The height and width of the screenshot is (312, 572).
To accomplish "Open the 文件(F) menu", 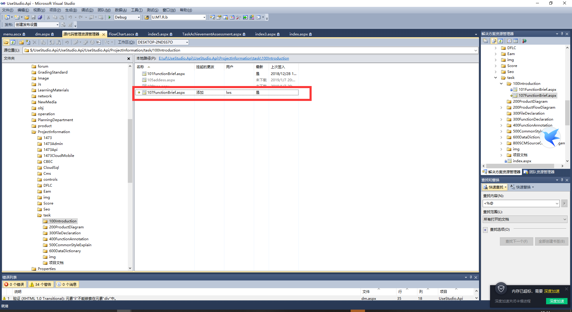I will 8,10.
